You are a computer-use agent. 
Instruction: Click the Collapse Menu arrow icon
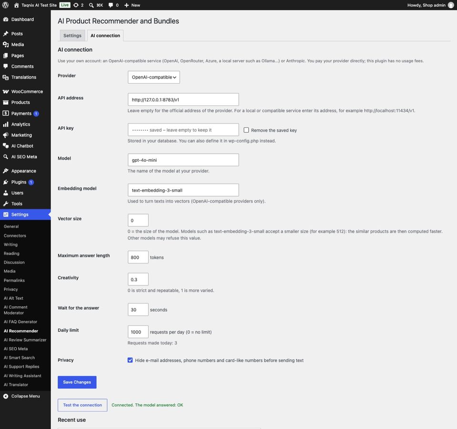6,396
